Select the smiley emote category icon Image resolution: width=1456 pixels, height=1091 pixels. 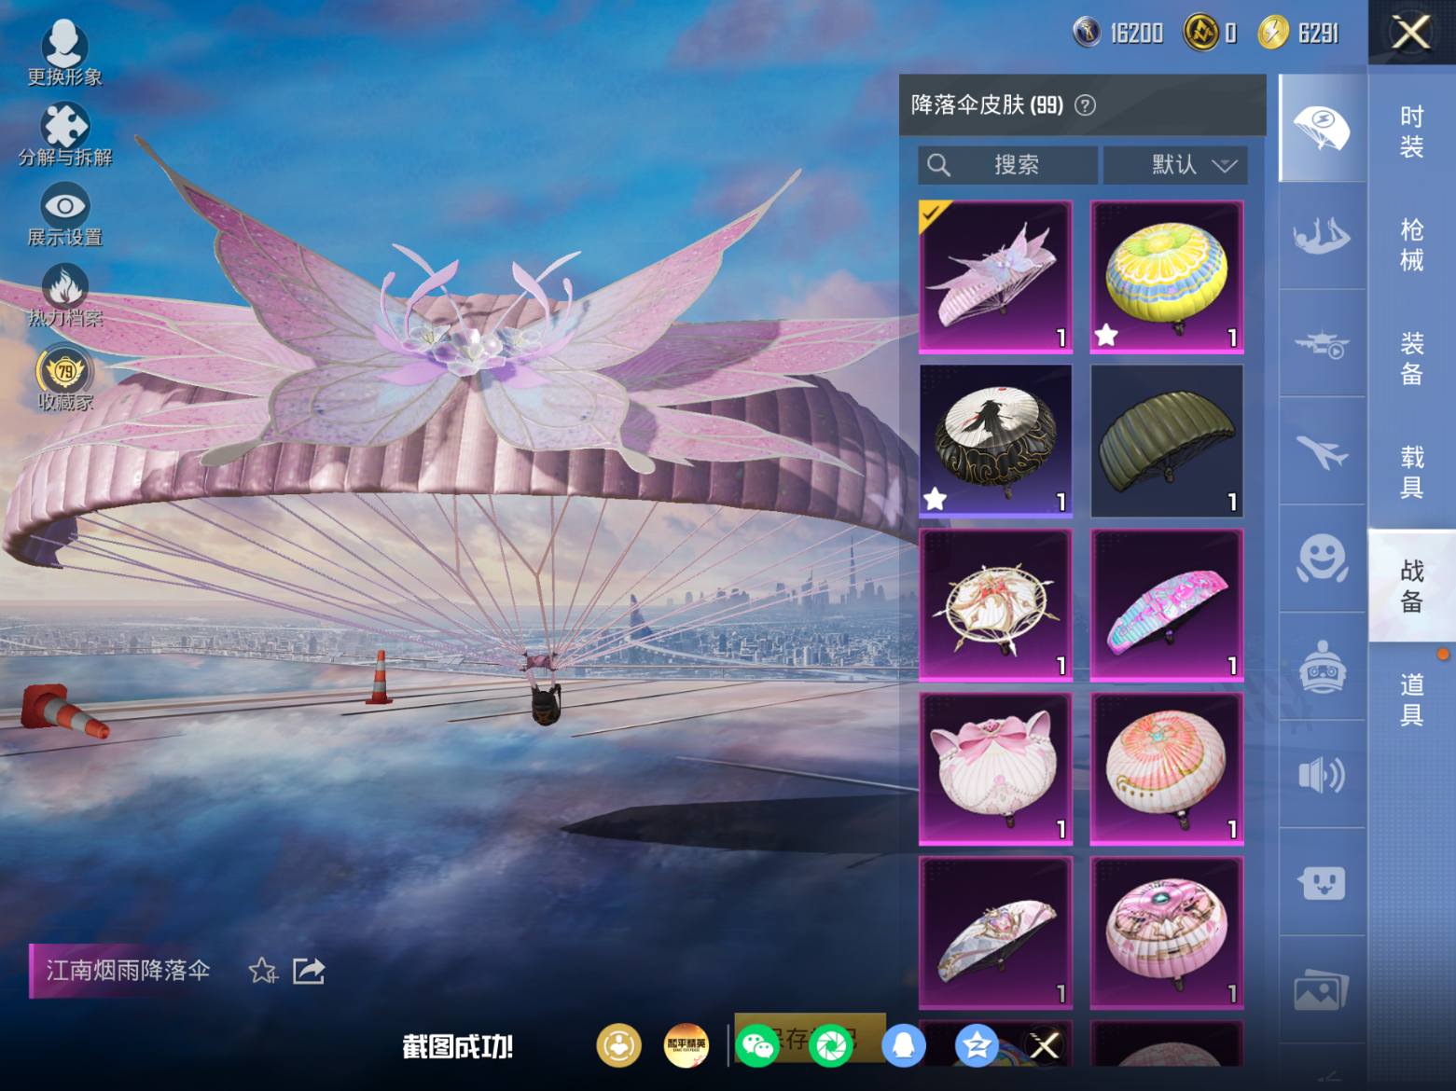pyautogui.click(x=1322, y=559)
